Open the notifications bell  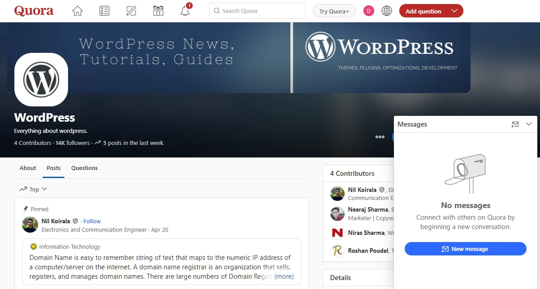point(185,11)
